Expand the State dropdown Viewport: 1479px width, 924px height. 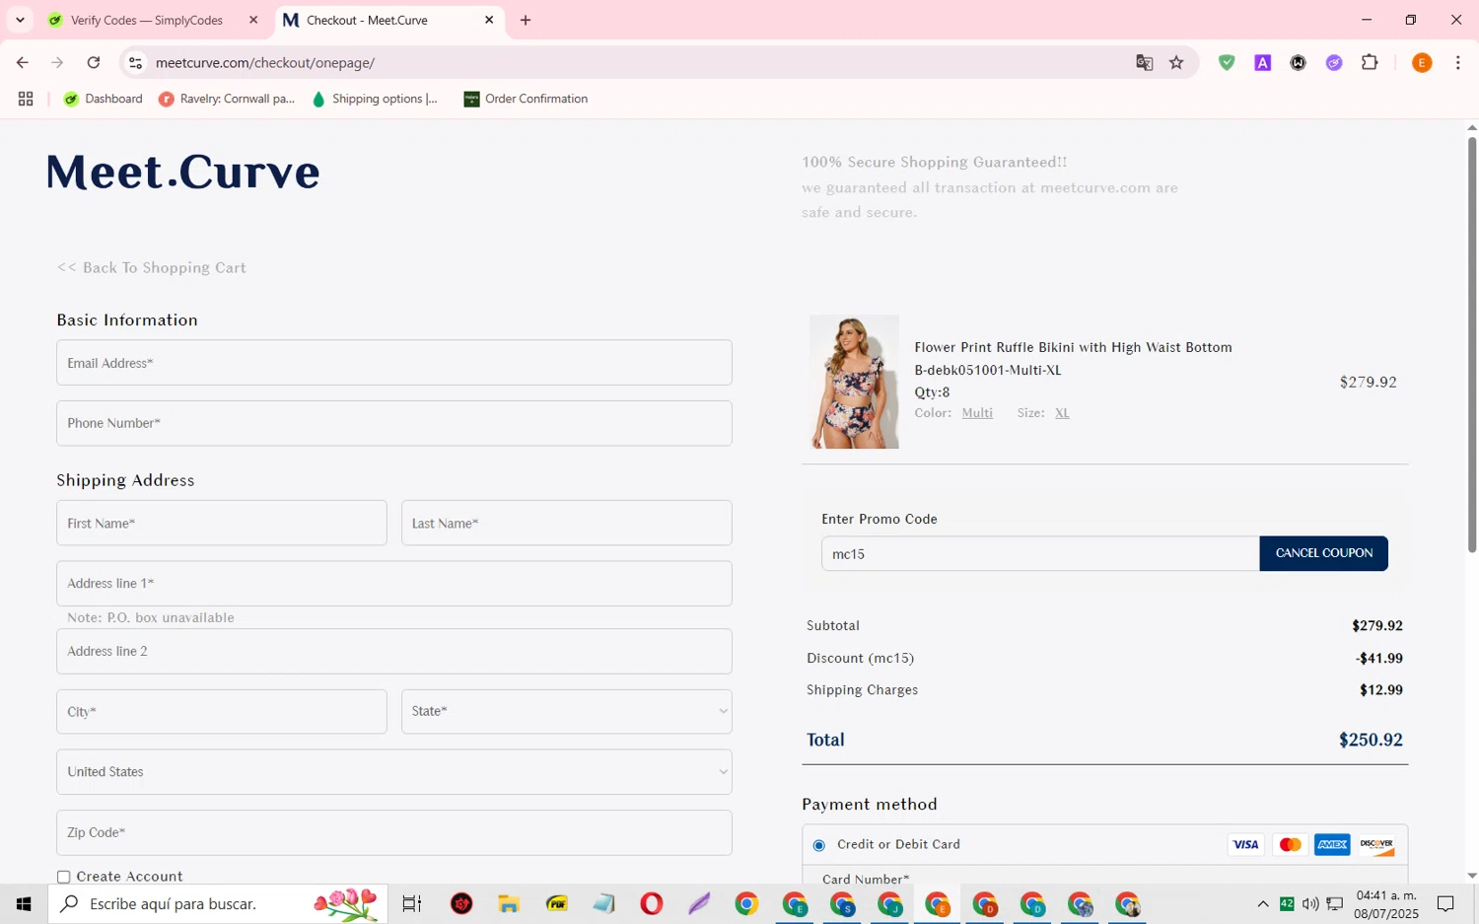point(566,711)
